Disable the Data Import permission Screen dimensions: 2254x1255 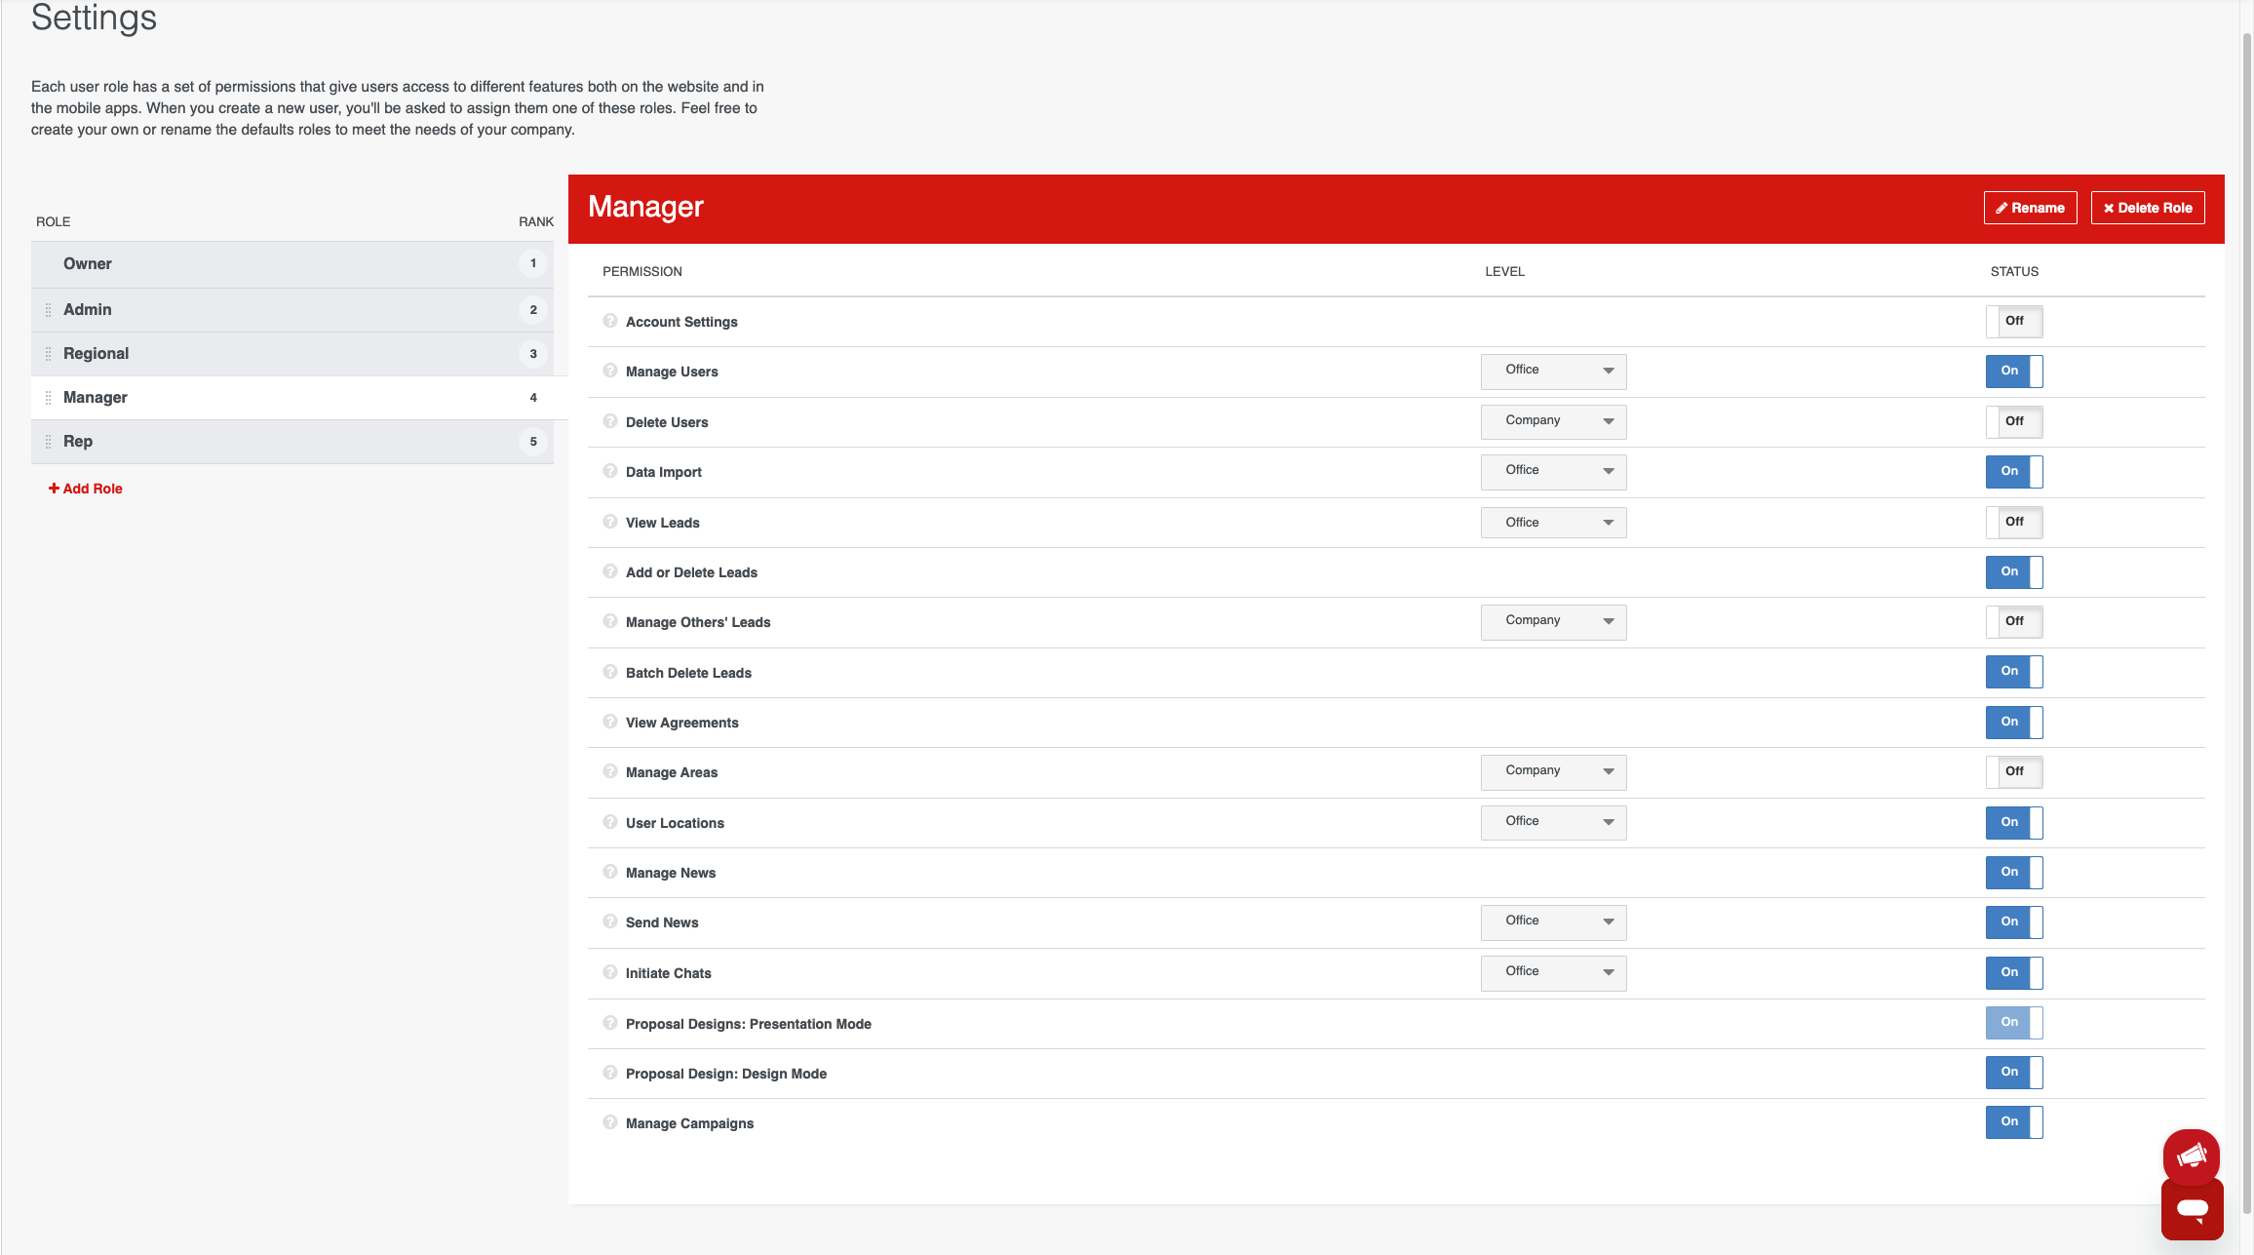point(2014,471)
